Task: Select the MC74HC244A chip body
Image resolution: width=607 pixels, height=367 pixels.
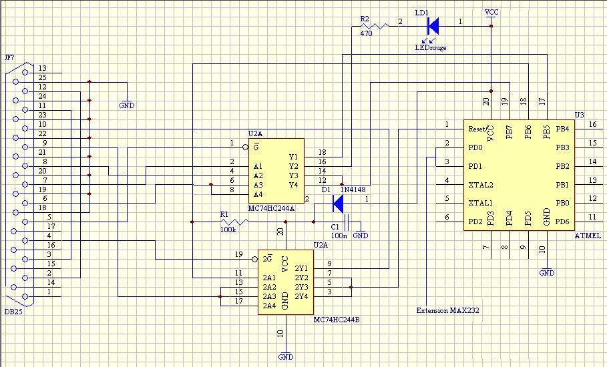Action: [x=276, y=171]
